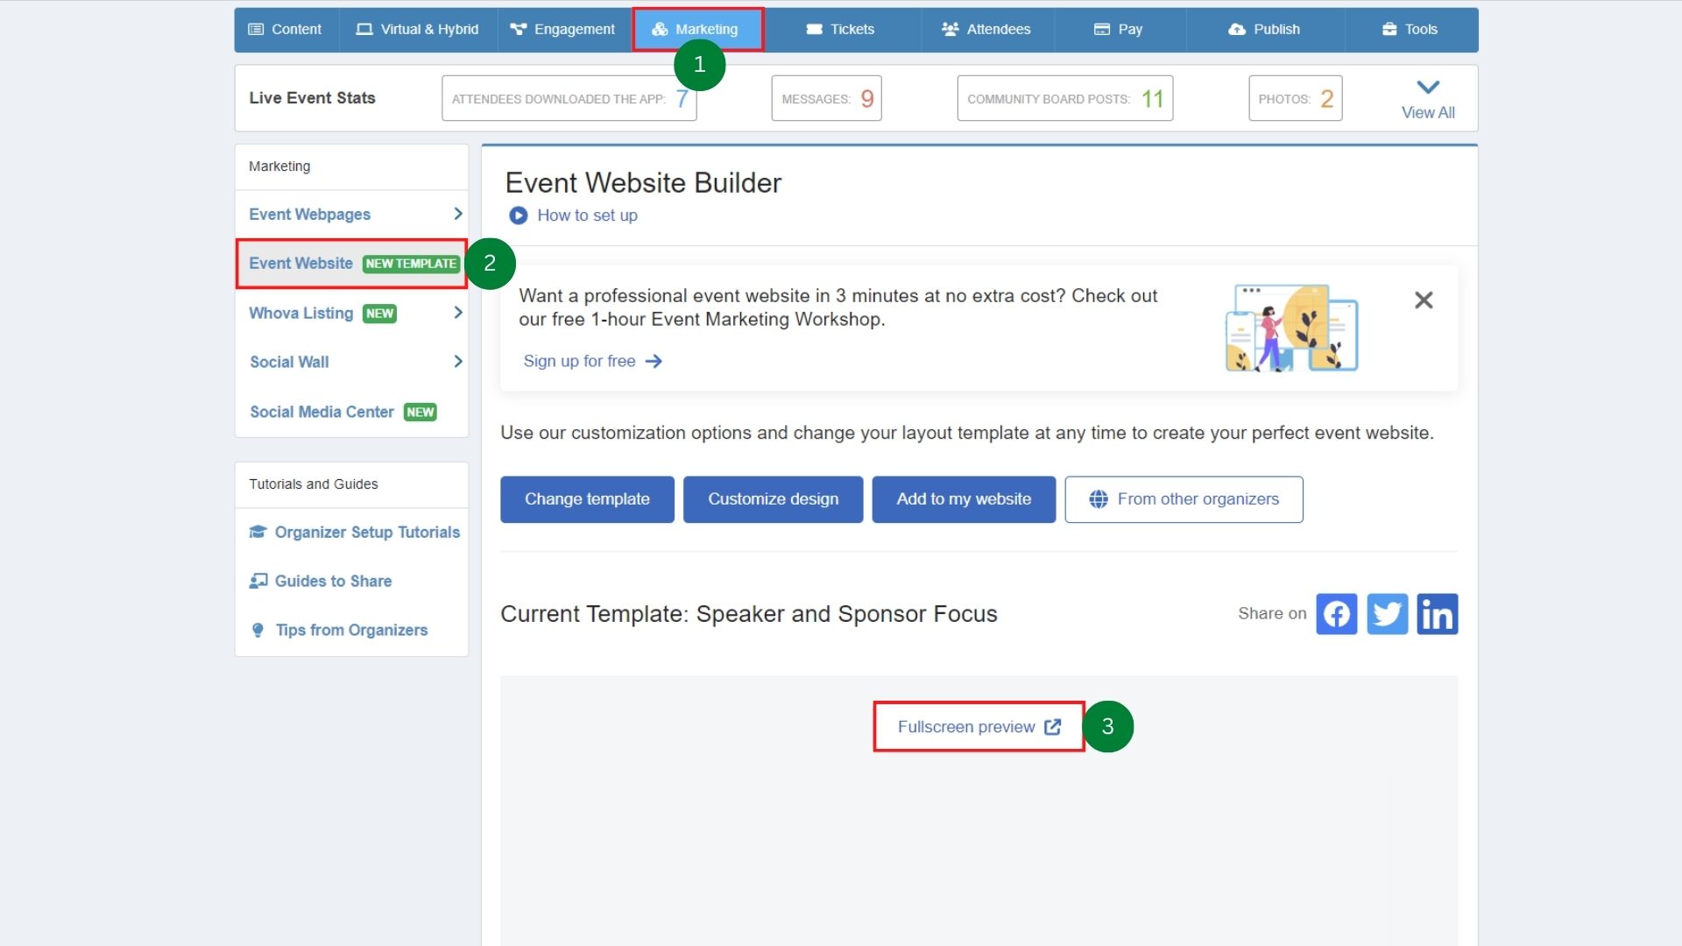Expand Event Webpages in the sidebar
The height and width of the screenshot is (946, 1682).
tap(457, 214)
